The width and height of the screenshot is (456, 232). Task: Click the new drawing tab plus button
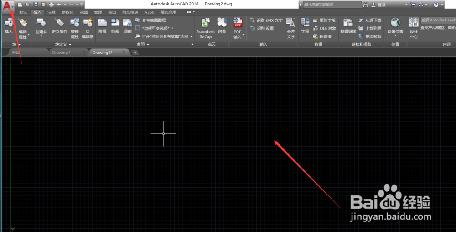click(x=135, y=53)
